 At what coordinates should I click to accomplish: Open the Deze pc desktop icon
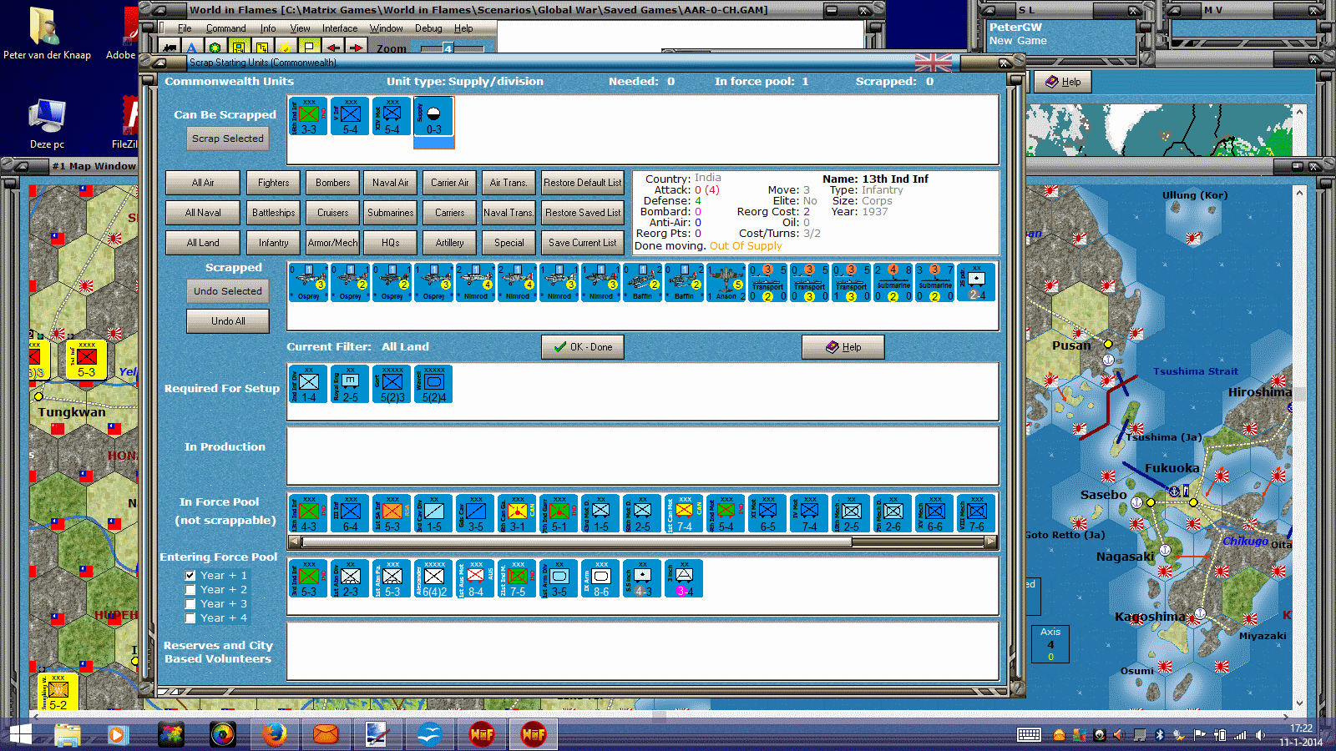click(47, 124)
